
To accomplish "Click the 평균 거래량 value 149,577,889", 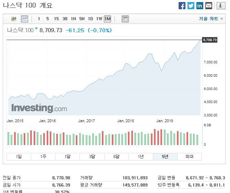I will pos(135,185).
